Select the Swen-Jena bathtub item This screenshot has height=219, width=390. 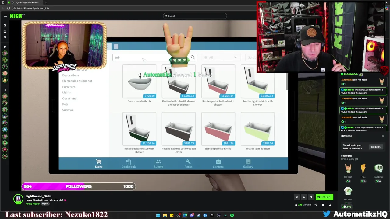[x=139, y=84]
